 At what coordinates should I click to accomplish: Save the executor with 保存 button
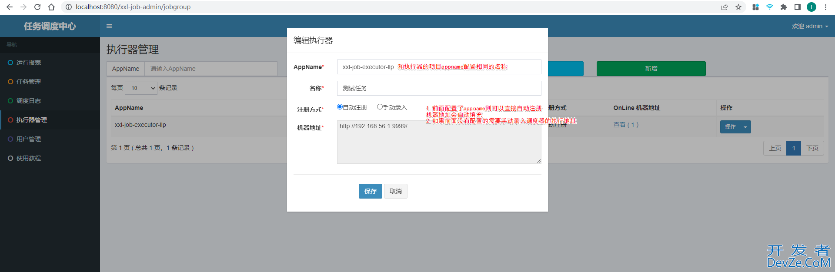coord(371,191)
